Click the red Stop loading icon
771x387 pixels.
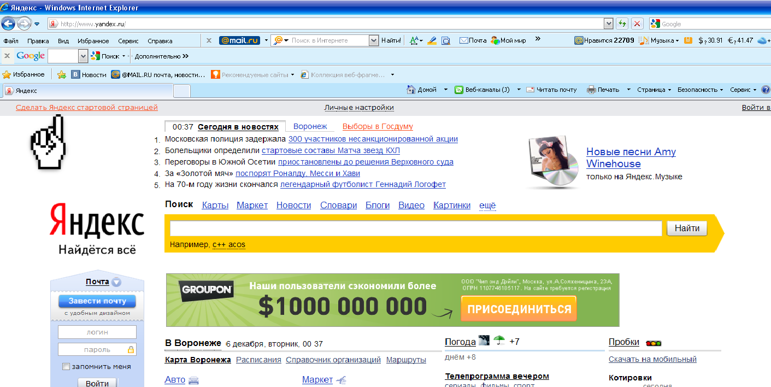click(x=637, y=24)
